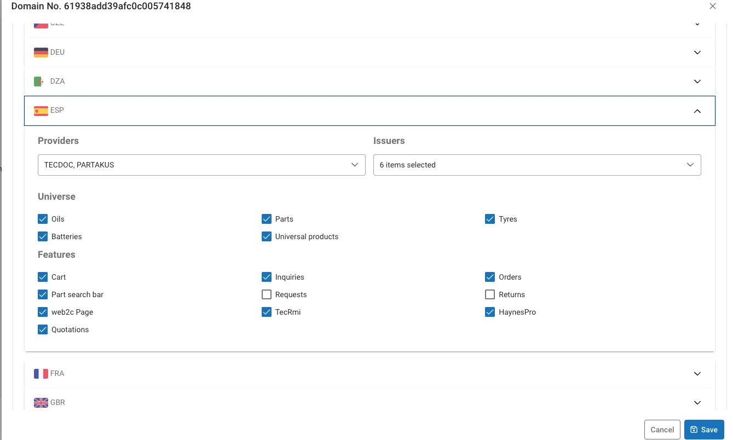This screenshot has height=440, width=733.
Task: Click the FRA country label
Action: (57, 374)
